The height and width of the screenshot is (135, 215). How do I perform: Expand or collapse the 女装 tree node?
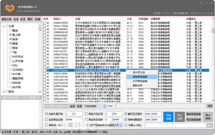pyautogui.click(x=4, y=26)
